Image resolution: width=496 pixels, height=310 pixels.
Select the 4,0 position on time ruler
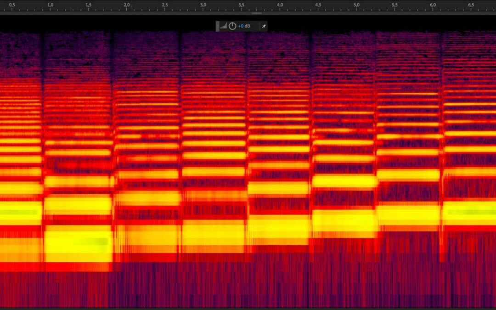click(280, 5)
